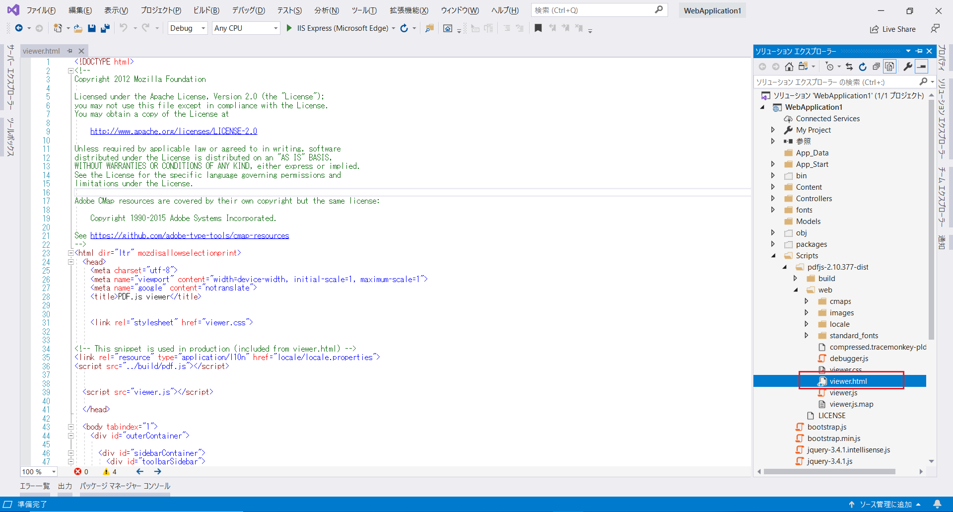Open the デバッグ menu
This screenshot has height=512, width=953.
(x=248, y=10)
